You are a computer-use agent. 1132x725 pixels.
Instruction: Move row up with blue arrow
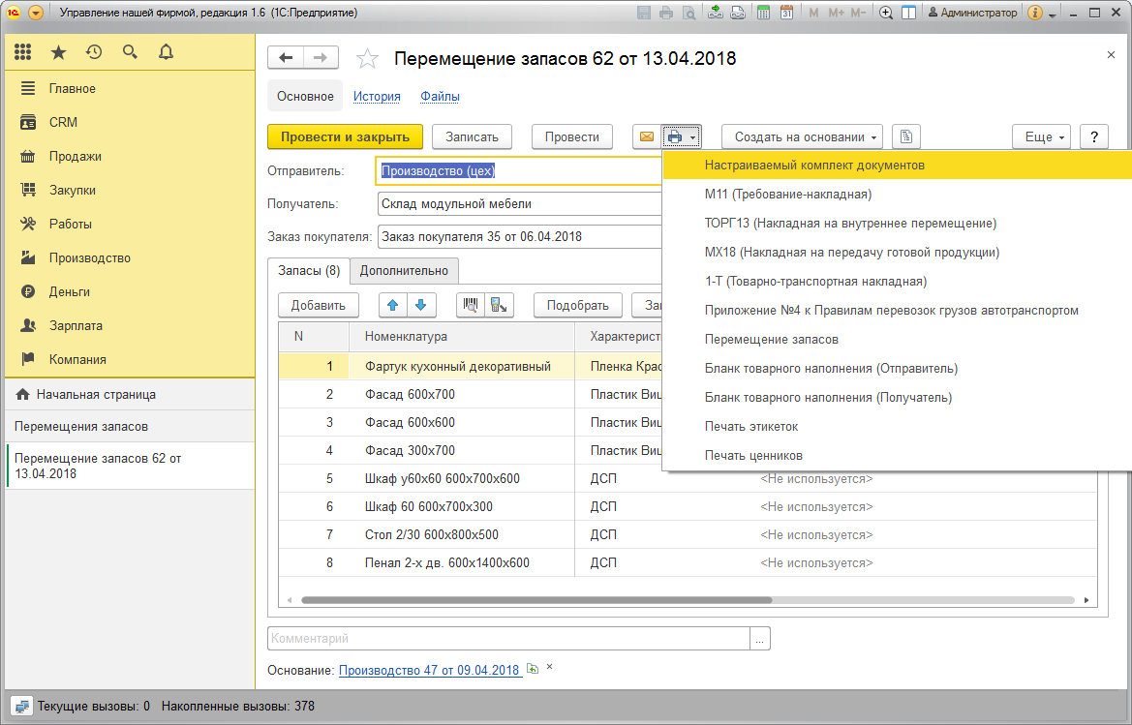click(x=393, y=305)
